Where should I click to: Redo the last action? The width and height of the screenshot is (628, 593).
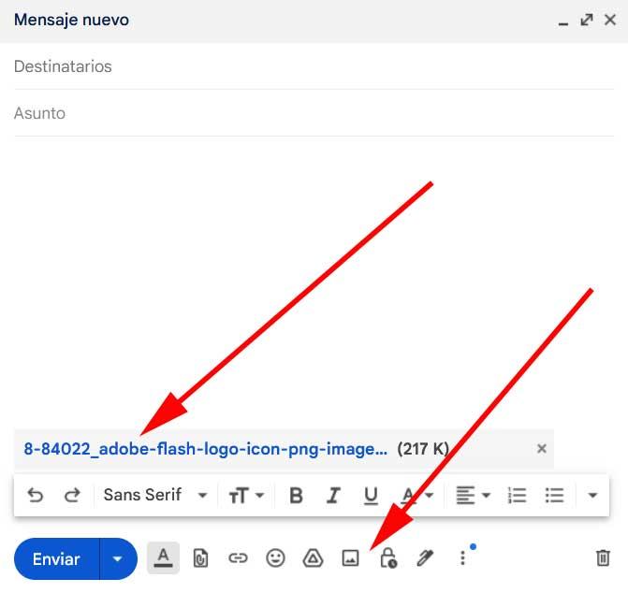tap(72, 496)
